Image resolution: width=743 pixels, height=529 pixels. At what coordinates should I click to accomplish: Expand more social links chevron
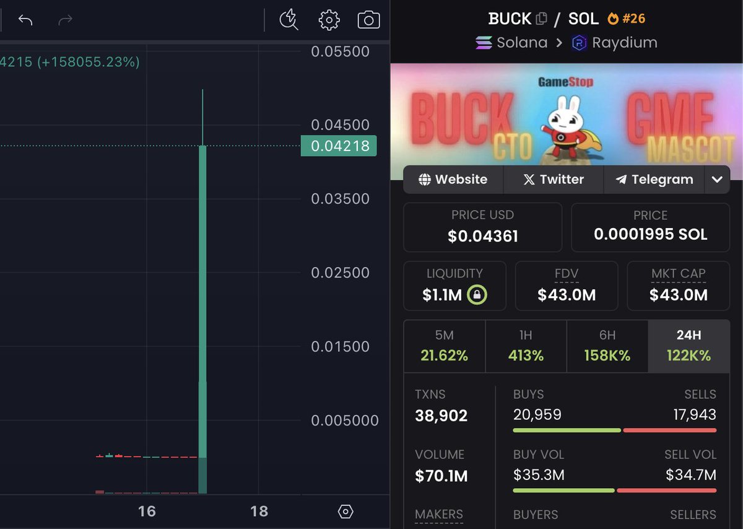717,180
